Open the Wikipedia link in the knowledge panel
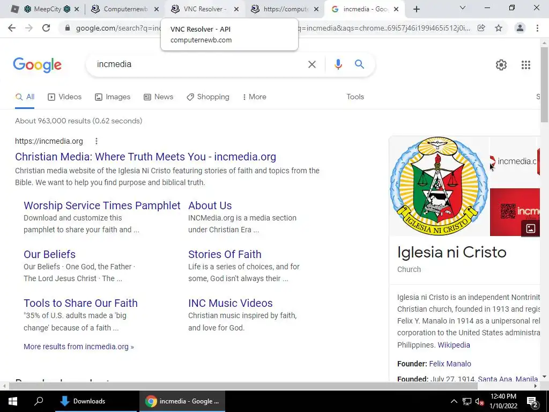 (x=454, y=345)
